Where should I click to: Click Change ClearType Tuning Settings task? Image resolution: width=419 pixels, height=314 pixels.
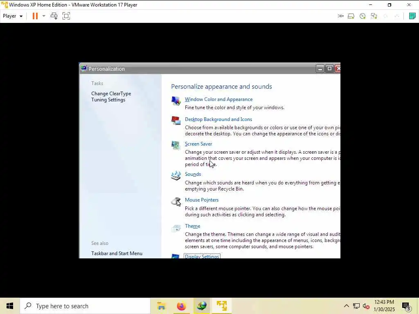(x=111, y=96)
